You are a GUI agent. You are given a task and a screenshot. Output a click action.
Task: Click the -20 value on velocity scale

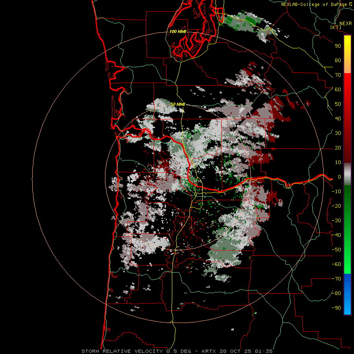336,206
